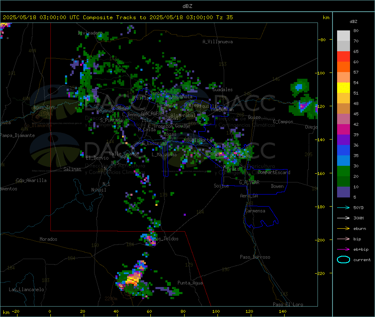Click the 'Soitue' map label
The height and width of the screenshot is (317, 375).
click(221, 186)
